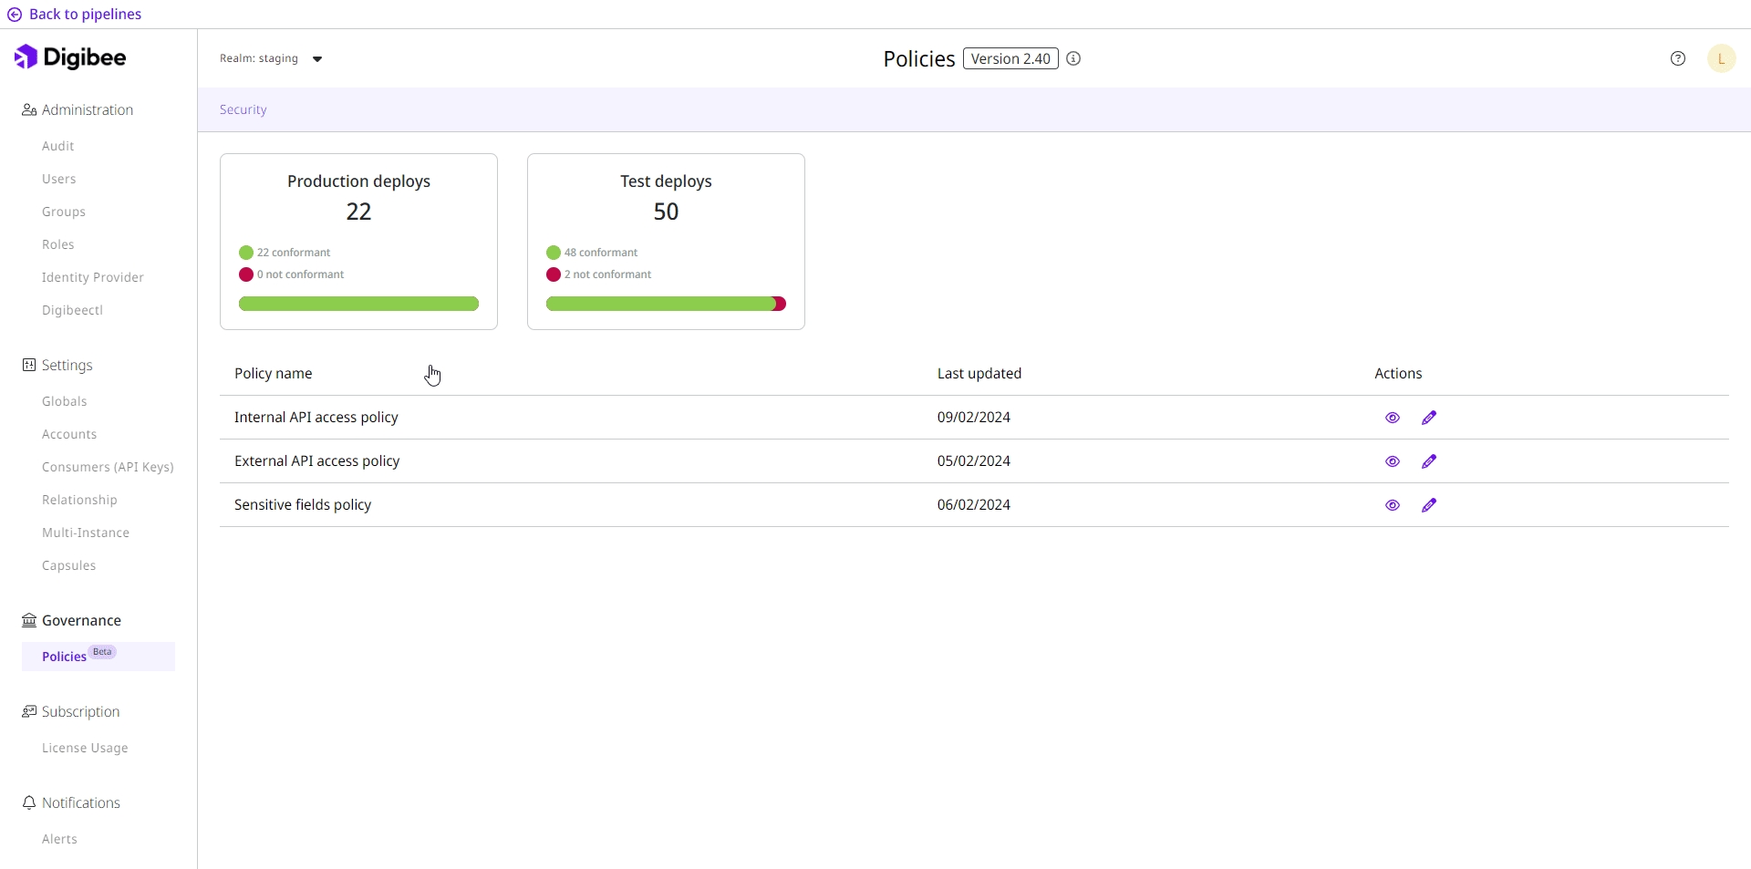Open the user avatar labeled L
The image size is (1751, 869).
[1721, 58]
